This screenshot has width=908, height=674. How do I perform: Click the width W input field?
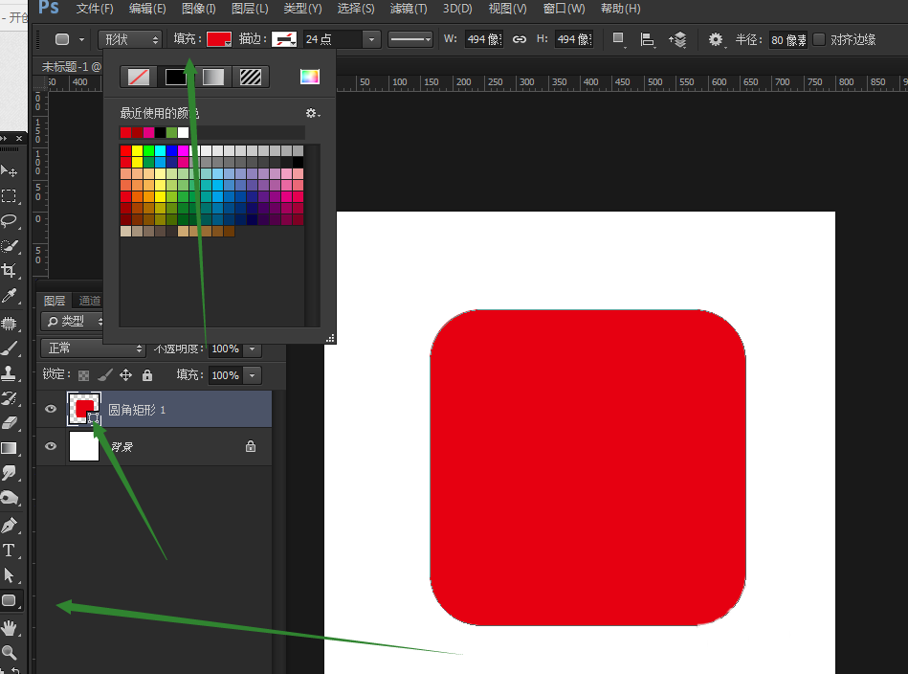483,39
